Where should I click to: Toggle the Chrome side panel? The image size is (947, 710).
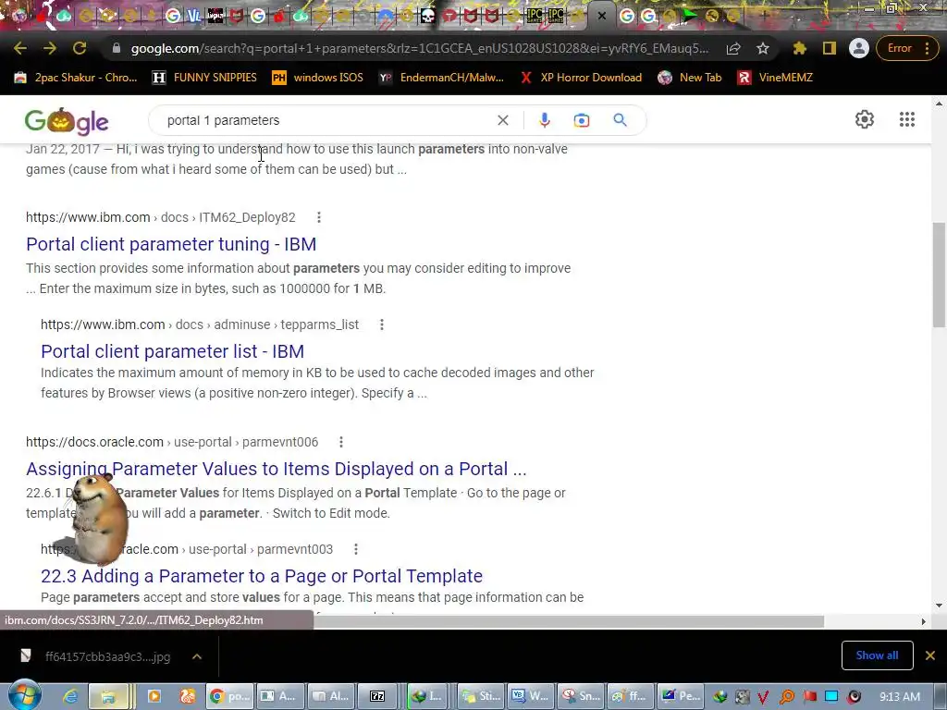pyautogui.click(x=830, y=48)
